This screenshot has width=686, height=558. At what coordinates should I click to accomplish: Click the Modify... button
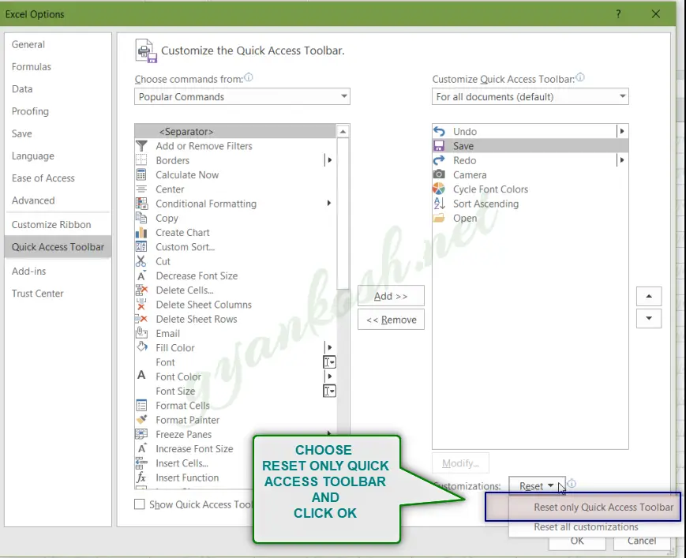pos(460,463)
